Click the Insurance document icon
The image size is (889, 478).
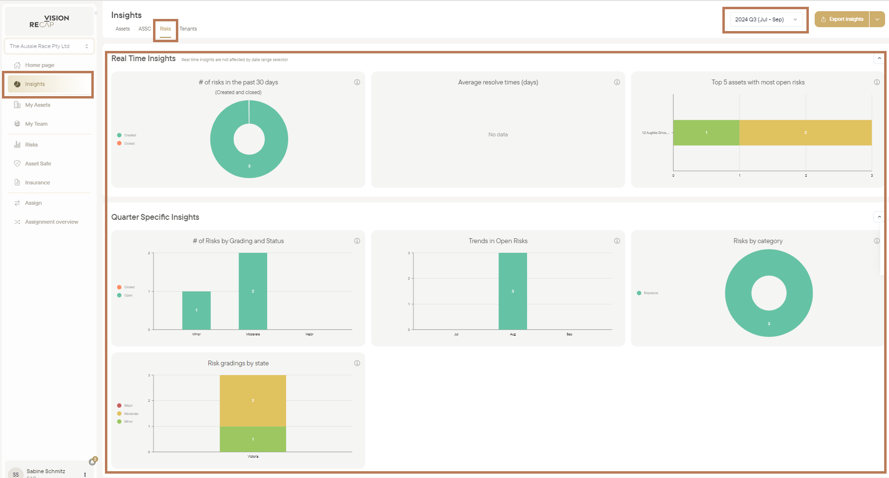pos(17,182)
